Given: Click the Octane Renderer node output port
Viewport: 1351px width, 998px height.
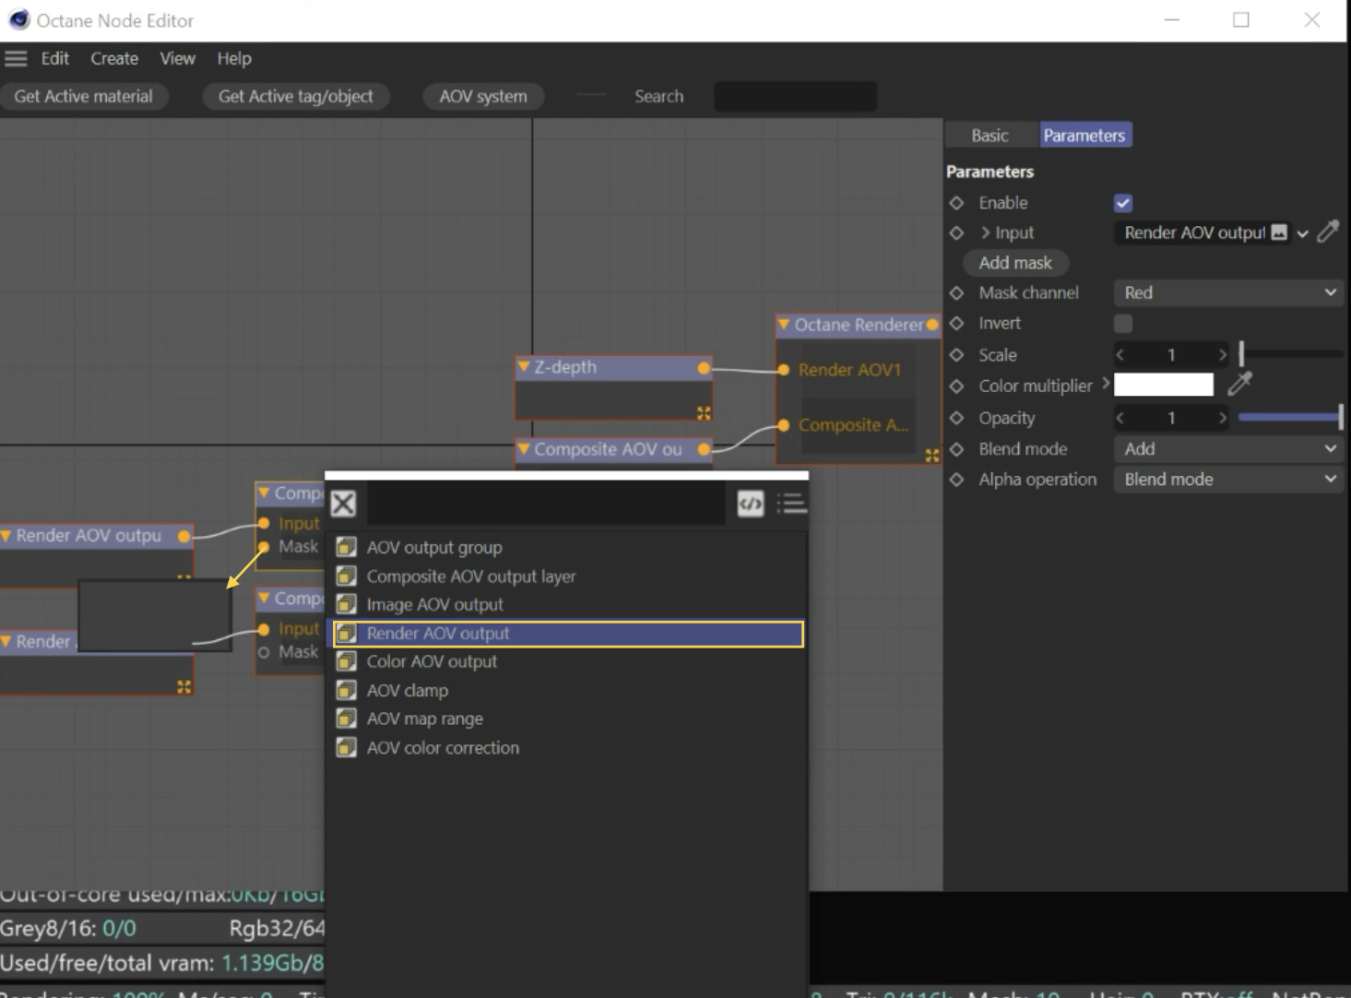Looking at the screenshot, I should point(932,325).
